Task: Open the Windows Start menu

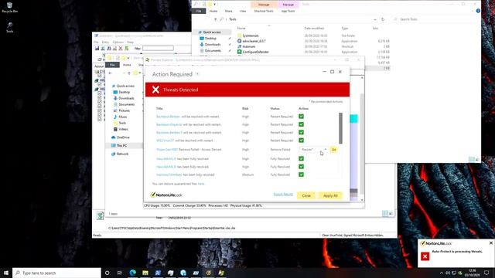Action: 6,273
